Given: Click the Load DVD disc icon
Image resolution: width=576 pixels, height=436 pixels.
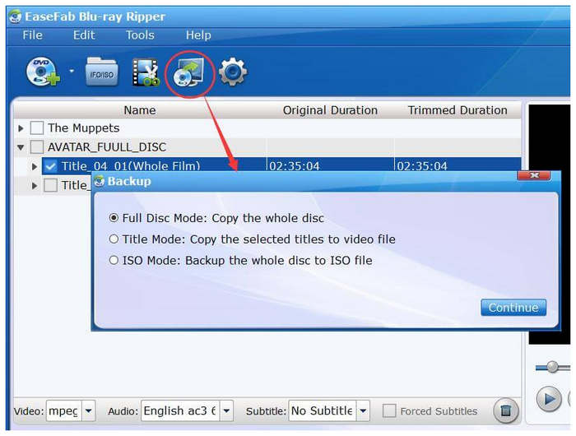Looking at the screenshot, I should [43, 72].
